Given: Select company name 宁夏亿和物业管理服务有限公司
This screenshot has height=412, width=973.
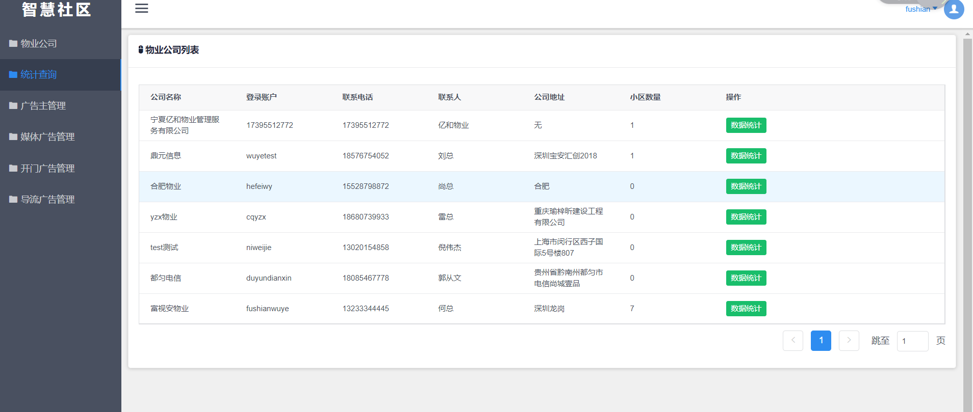Looking at the screenshot, I should coord(185,125).
